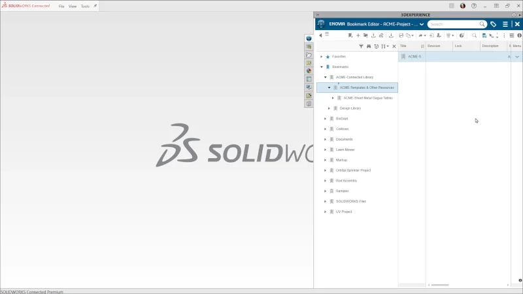Select the BioDapt bookmark
Image resolution: width=523 pixels, height=294 pixels.
(342, 119)
